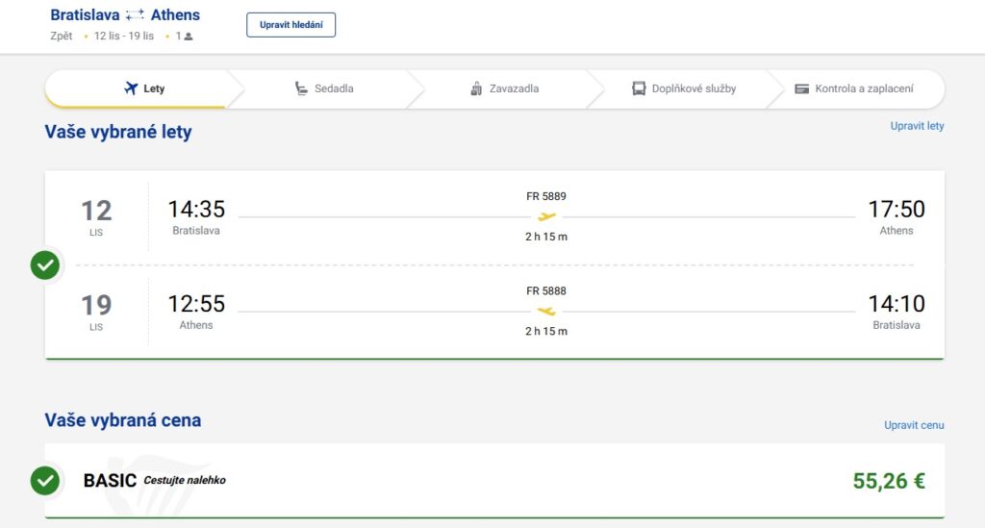985x528 pixels.
Task: Click the round-trip arrows icon between Bratislava and Athens
Action: pyautogui.click(x=135, y=15)
